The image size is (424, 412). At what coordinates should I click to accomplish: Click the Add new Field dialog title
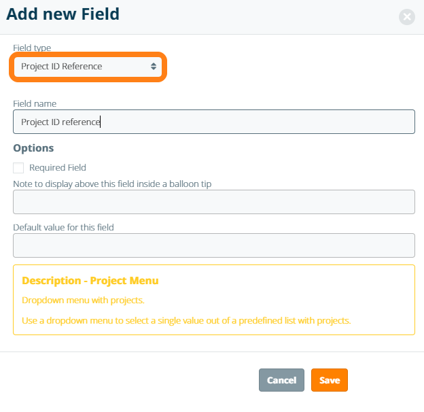(x=63, y=14)
